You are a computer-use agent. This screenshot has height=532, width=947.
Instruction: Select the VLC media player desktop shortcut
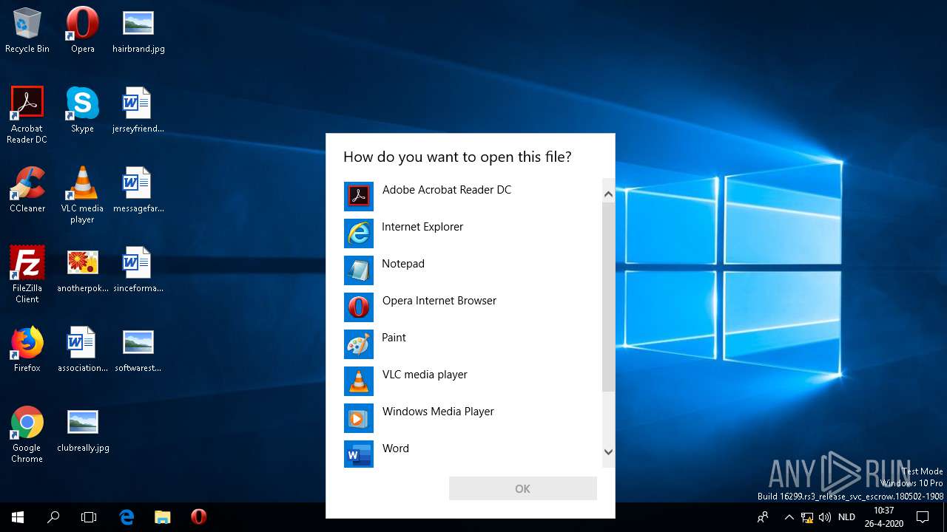pyautogui.click(x=82, y=194)
